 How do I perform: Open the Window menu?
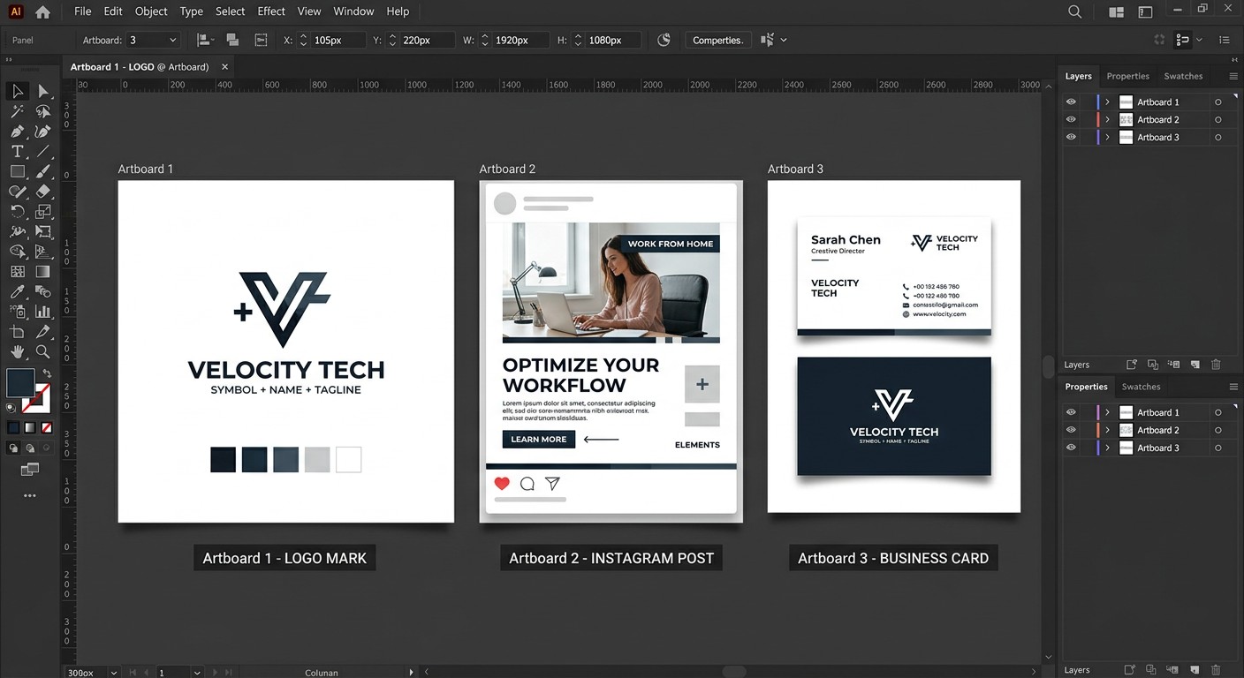click(353, 11)
